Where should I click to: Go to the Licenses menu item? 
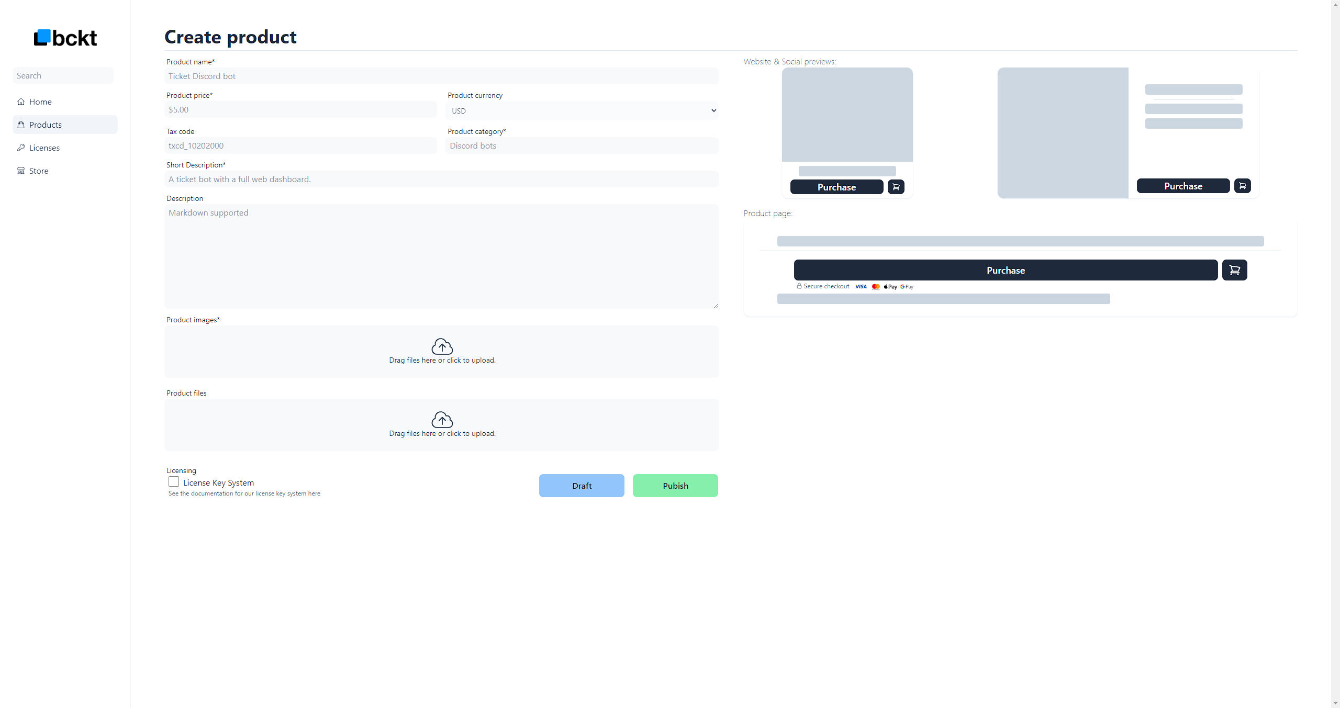[x=44, y=148]
